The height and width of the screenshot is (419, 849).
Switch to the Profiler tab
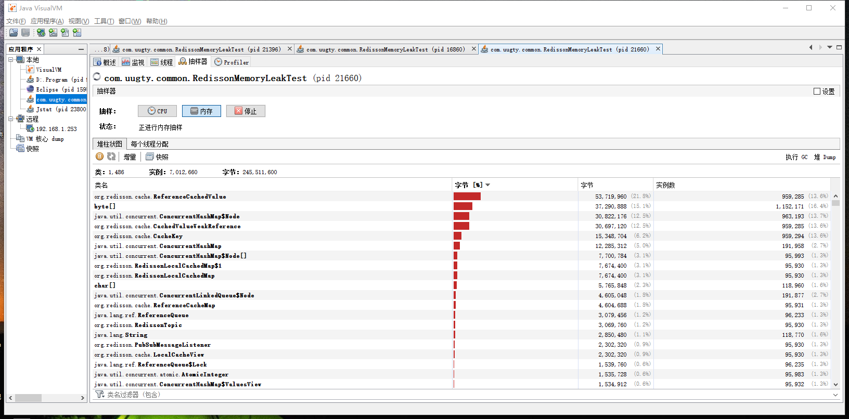[231, 62]
